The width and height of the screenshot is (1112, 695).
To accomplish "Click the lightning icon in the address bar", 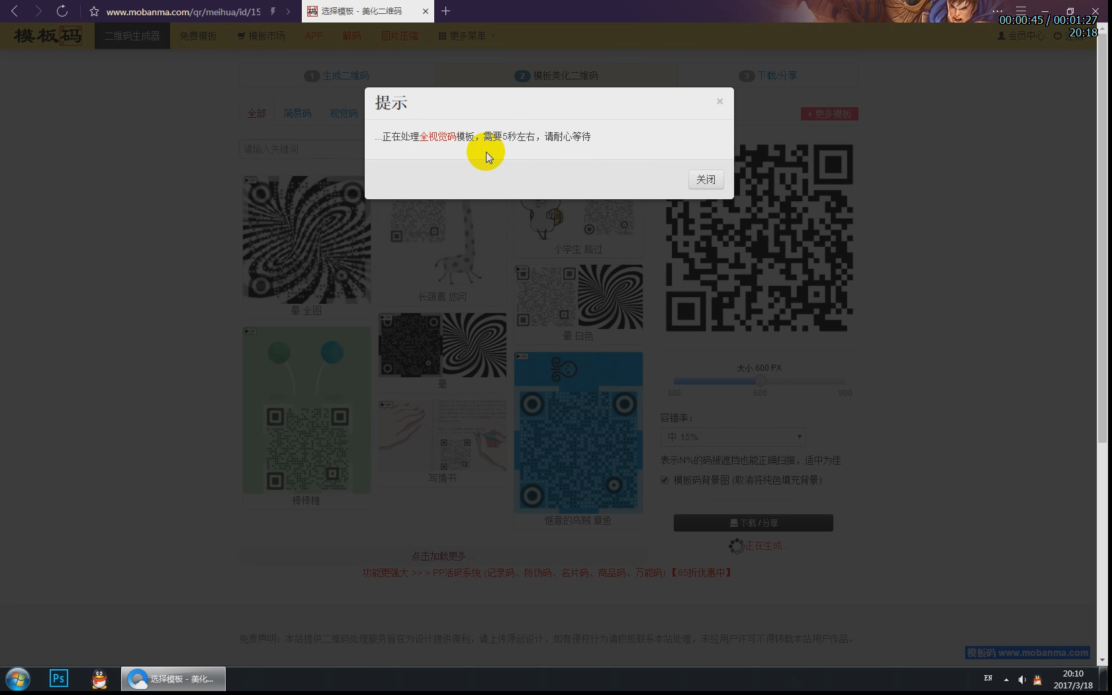I will click(273, 11).
